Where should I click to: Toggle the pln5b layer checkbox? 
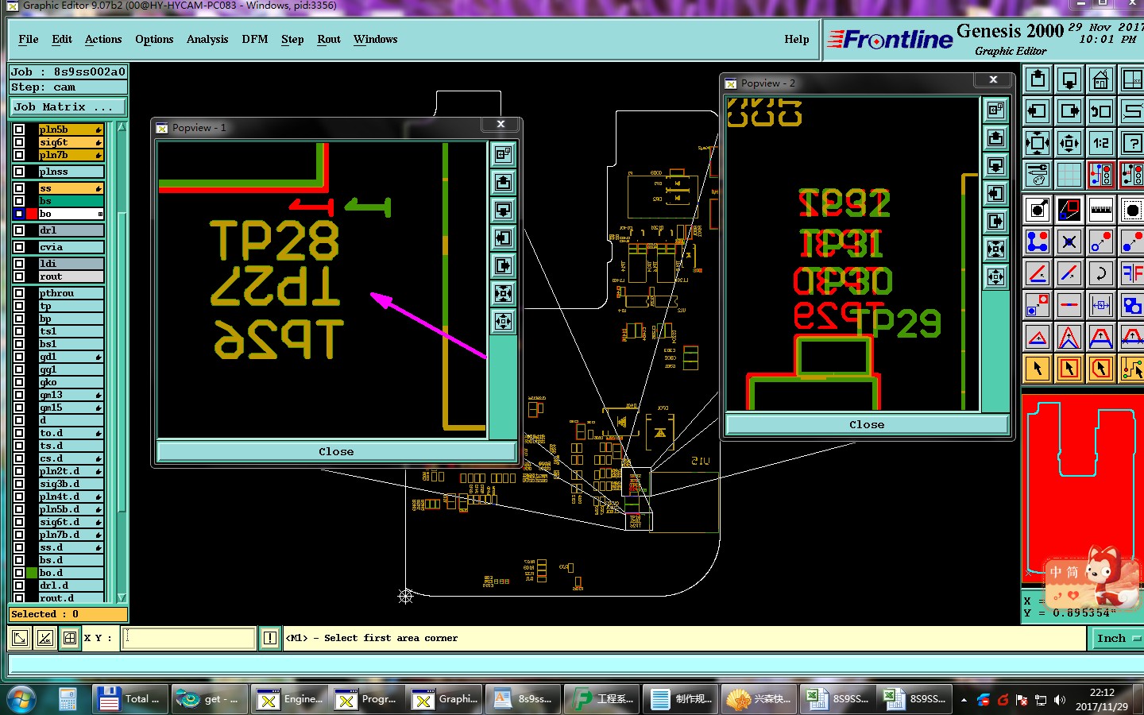[x=19, y=129]
